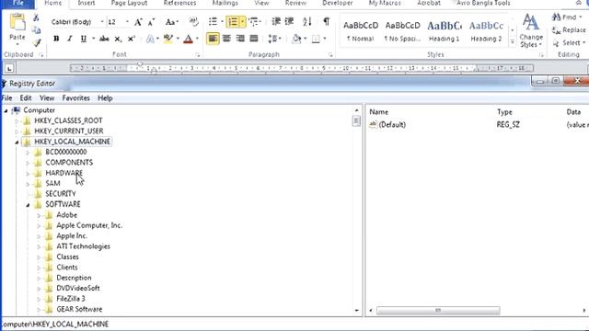Align text right
Viewport: 589px width, 331px height.
(x=240, y=39)
